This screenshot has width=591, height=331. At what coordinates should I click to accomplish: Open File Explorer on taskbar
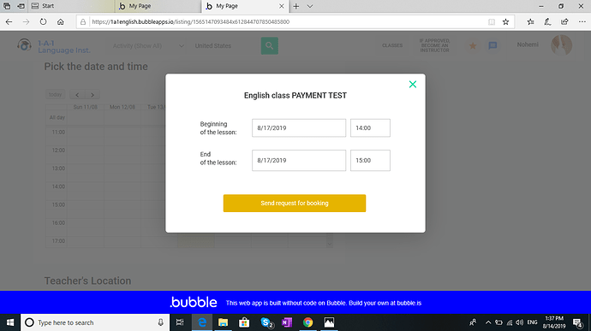point(224,322)
